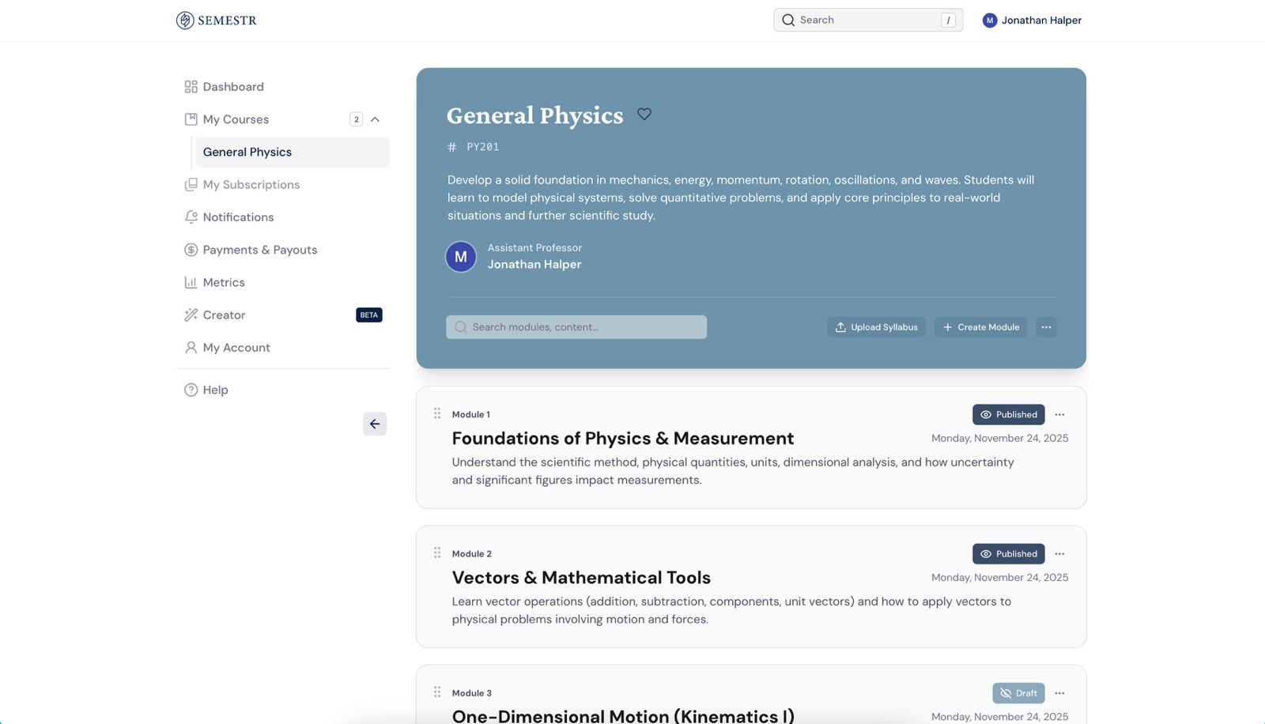The width and height of the screenshot is (1265, 724).
Task: Open One-Dimensional Motion (Kinematics I) module
Action: coord(623,716)
